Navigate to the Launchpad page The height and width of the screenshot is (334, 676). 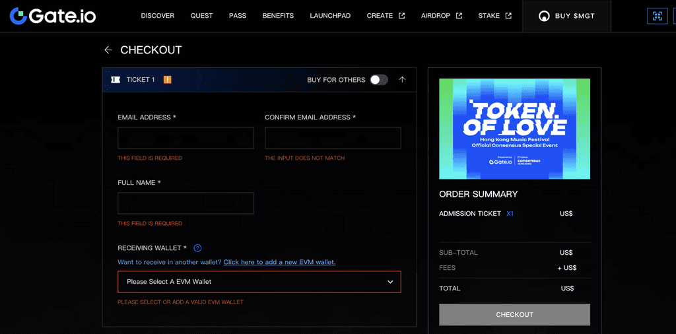pos(330,16)
